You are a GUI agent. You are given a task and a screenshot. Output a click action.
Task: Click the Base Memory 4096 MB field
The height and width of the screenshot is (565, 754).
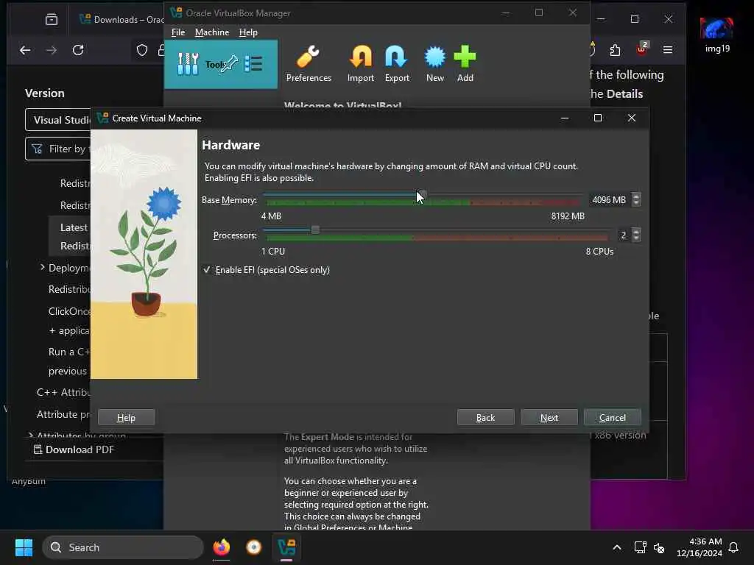(x=608, y=200)
